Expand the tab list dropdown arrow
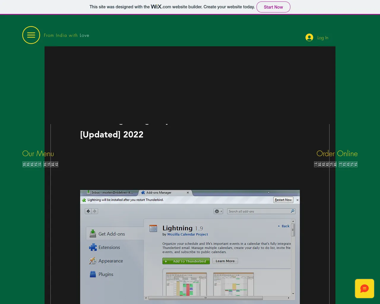This screenshot has height=304, width=380. click(x=269, y=193)
